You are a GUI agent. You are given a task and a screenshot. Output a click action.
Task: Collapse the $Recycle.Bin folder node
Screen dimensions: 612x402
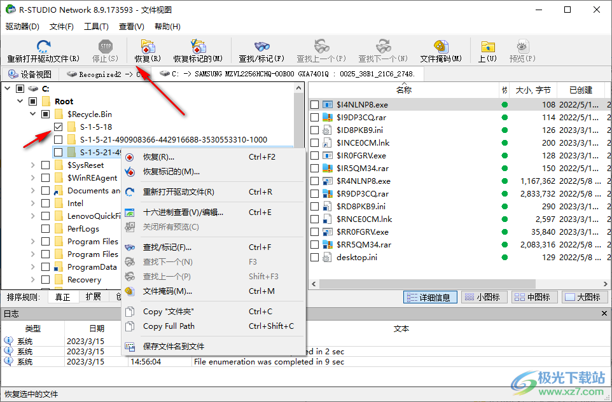(x=33, y=114)
